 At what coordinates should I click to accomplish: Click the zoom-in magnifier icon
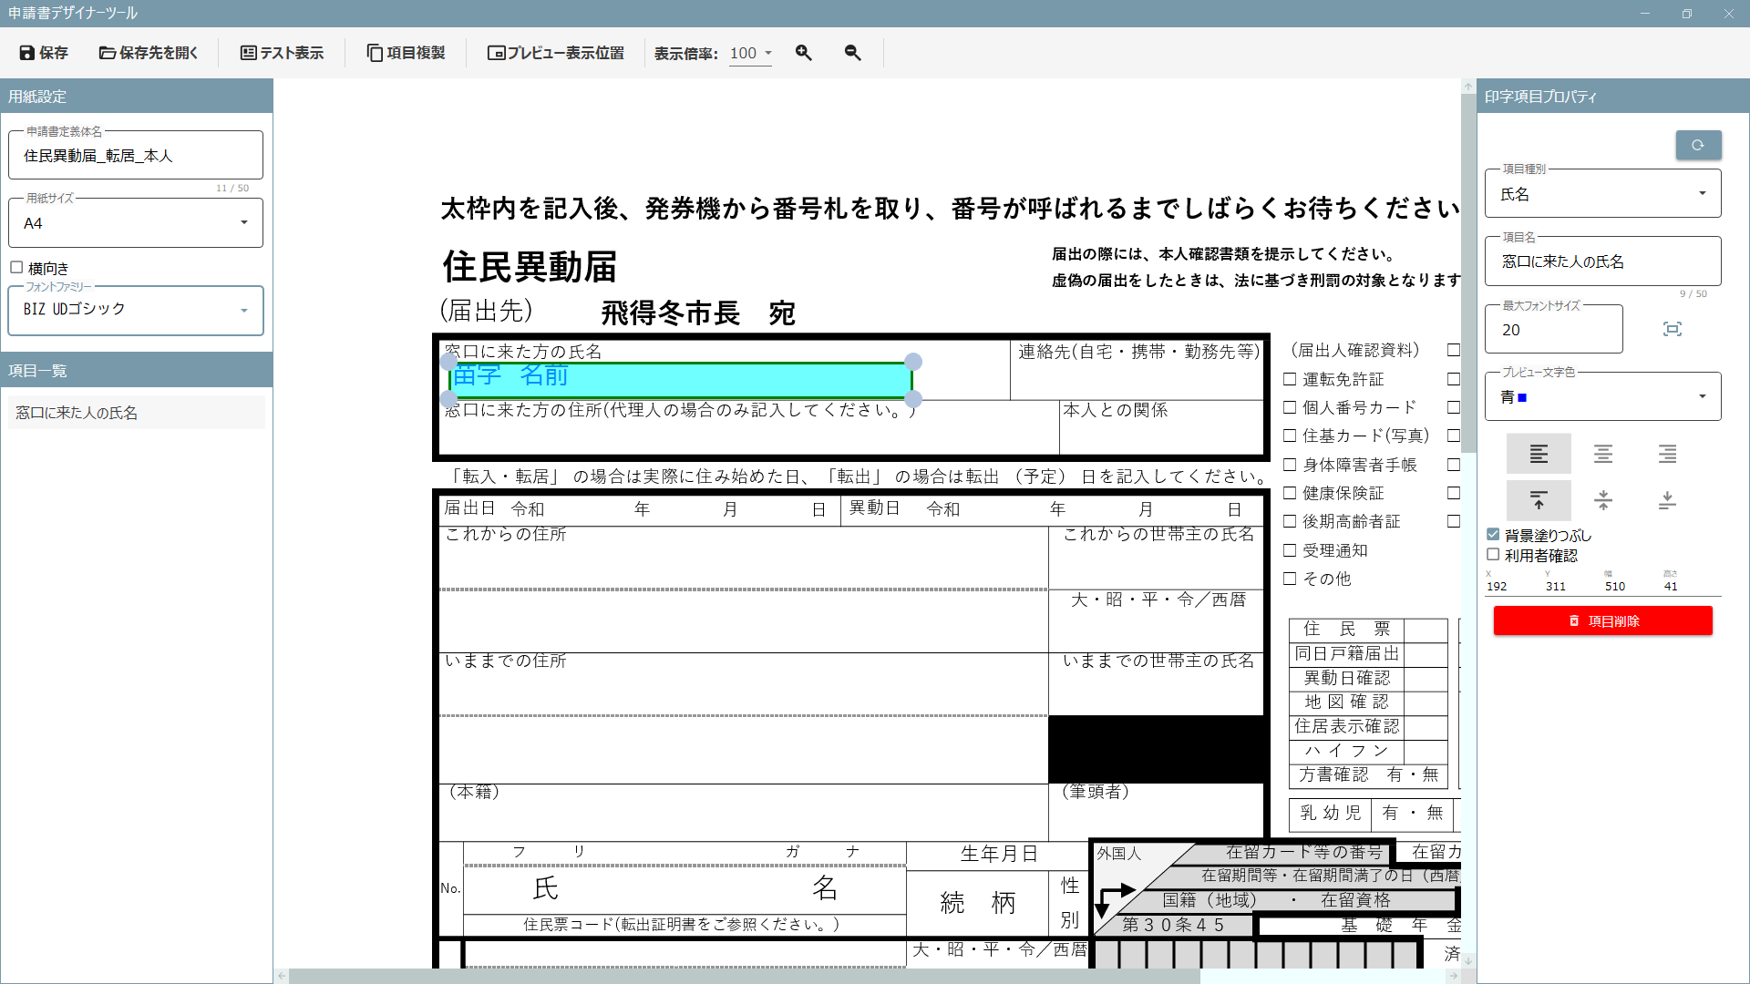coord(804,53)
